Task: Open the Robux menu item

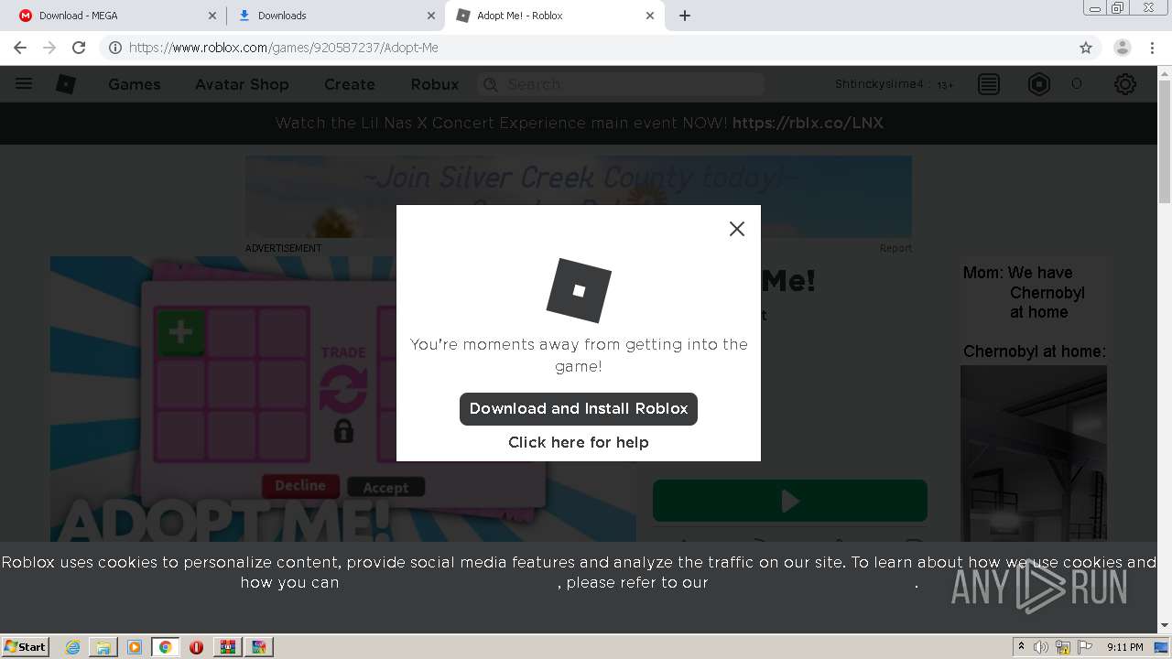Action: (435, 84)
